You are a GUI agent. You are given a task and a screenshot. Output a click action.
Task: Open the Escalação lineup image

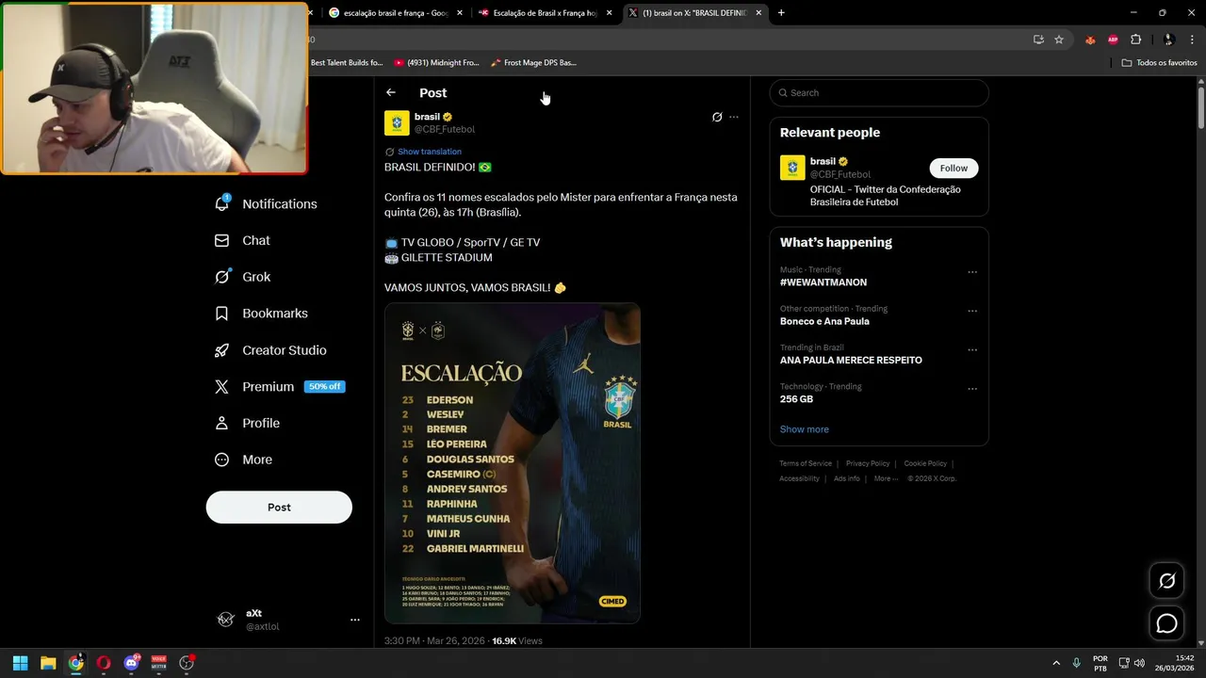coord(513,463)
